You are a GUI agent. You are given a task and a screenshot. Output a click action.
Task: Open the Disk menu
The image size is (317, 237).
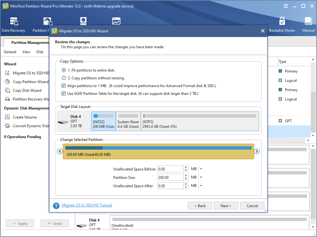pyautogui.click(x=40, y=52)
